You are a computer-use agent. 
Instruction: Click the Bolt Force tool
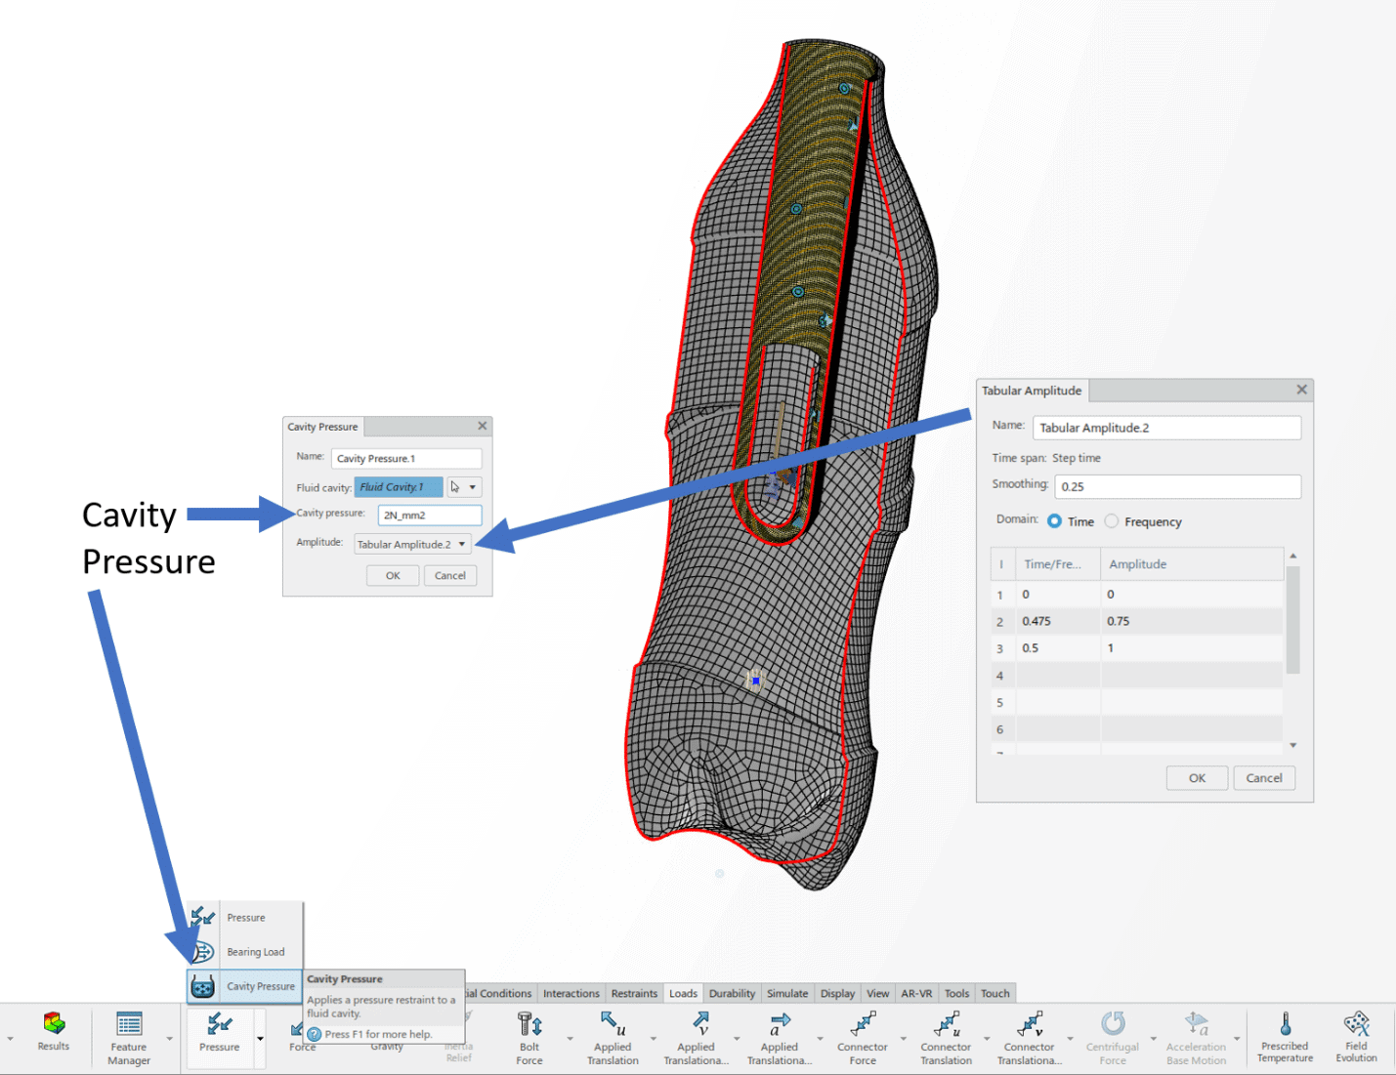tap(529, 1038)
